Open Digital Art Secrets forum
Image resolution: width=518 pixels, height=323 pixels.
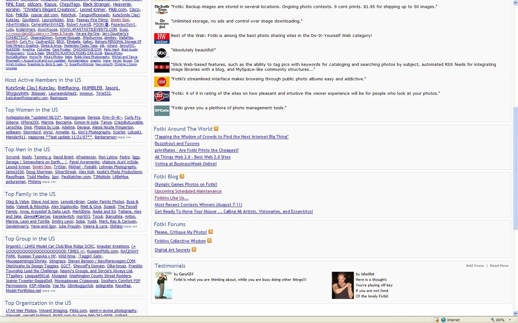point(172,250)
